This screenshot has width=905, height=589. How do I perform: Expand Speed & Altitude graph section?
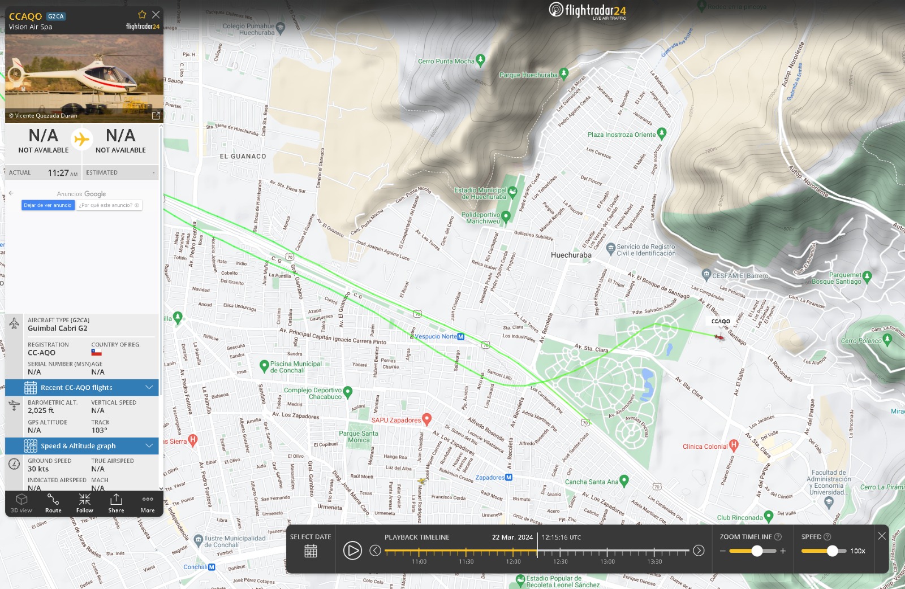[x=82, y=446]
